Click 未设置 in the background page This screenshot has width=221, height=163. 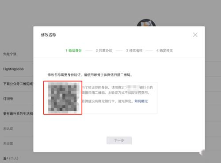pos(8,144)
